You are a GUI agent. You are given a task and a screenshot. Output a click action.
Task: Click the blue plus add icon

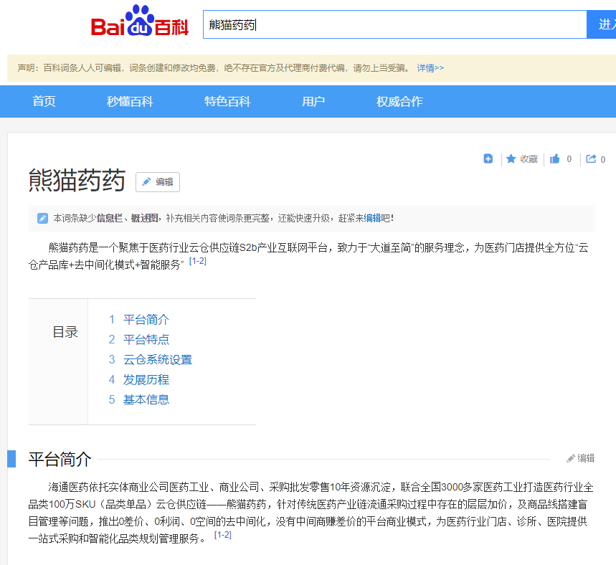[488, 158]
